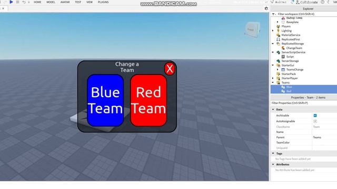Select the StarterPack icon
Viewport: 337px width, 189px height.
coord(278,74)
